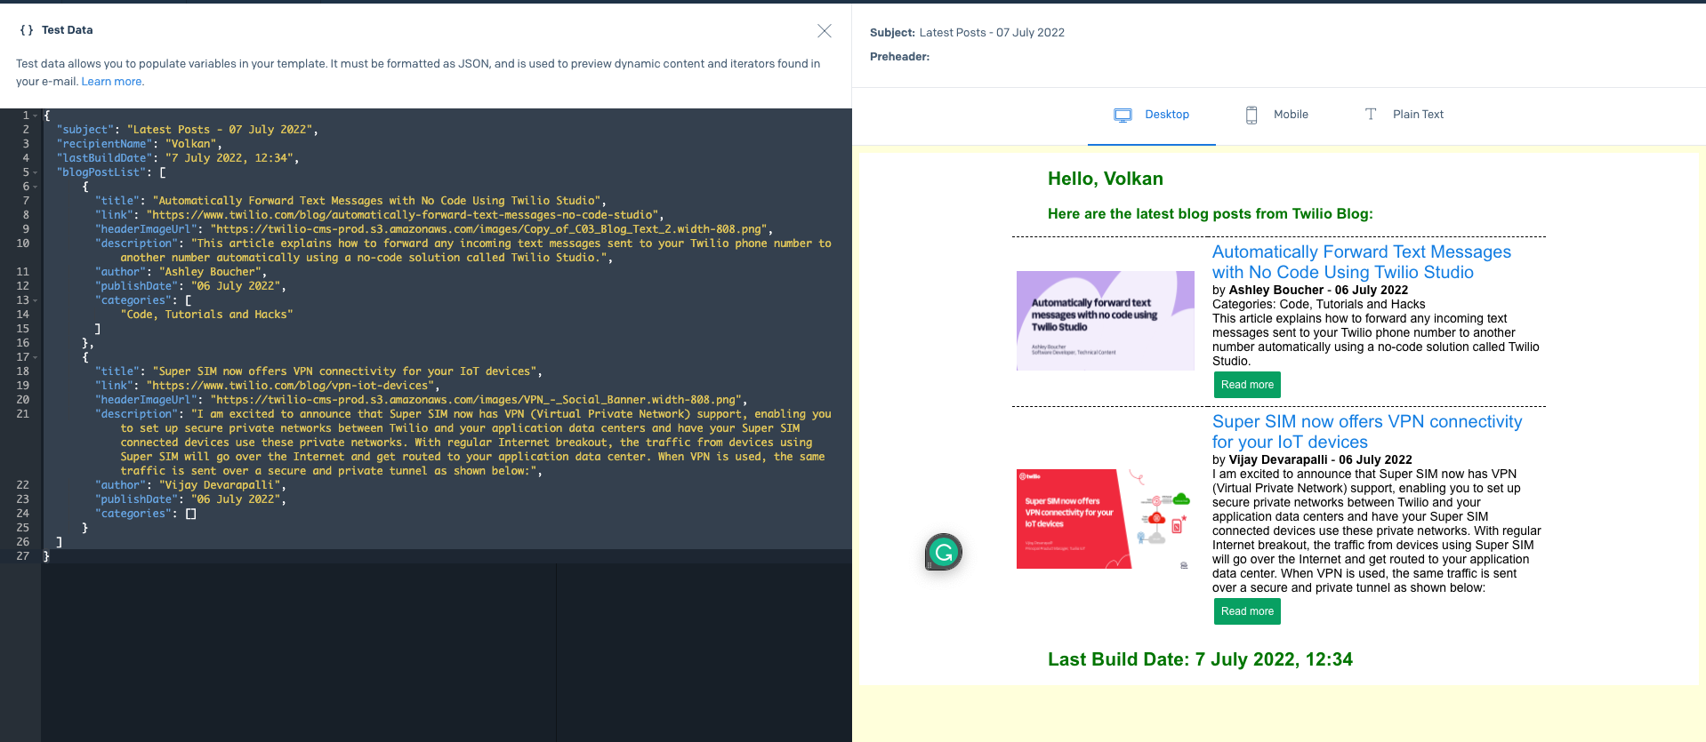
Task: Click Grammarly floating icon
Action: point(944,552)
